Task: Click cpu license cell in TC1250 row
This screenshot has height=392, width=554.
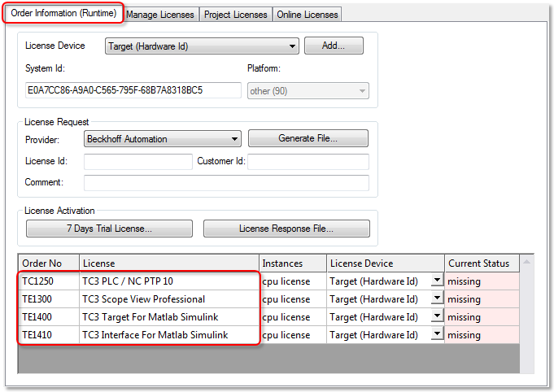Action: 293,281
